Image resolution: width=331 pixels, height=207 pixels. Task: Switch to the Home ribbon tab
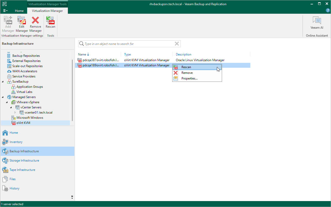(19, 11)
